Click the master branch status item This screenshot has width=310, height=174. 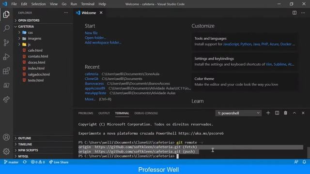[11, 162]
